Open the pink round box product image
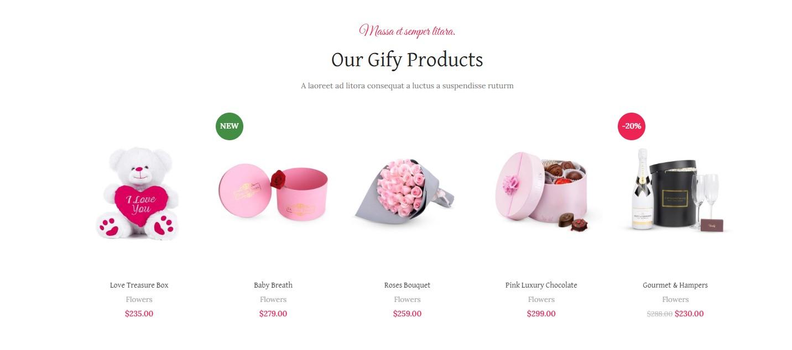The image size is (792, 350). (x=273, y=193)
